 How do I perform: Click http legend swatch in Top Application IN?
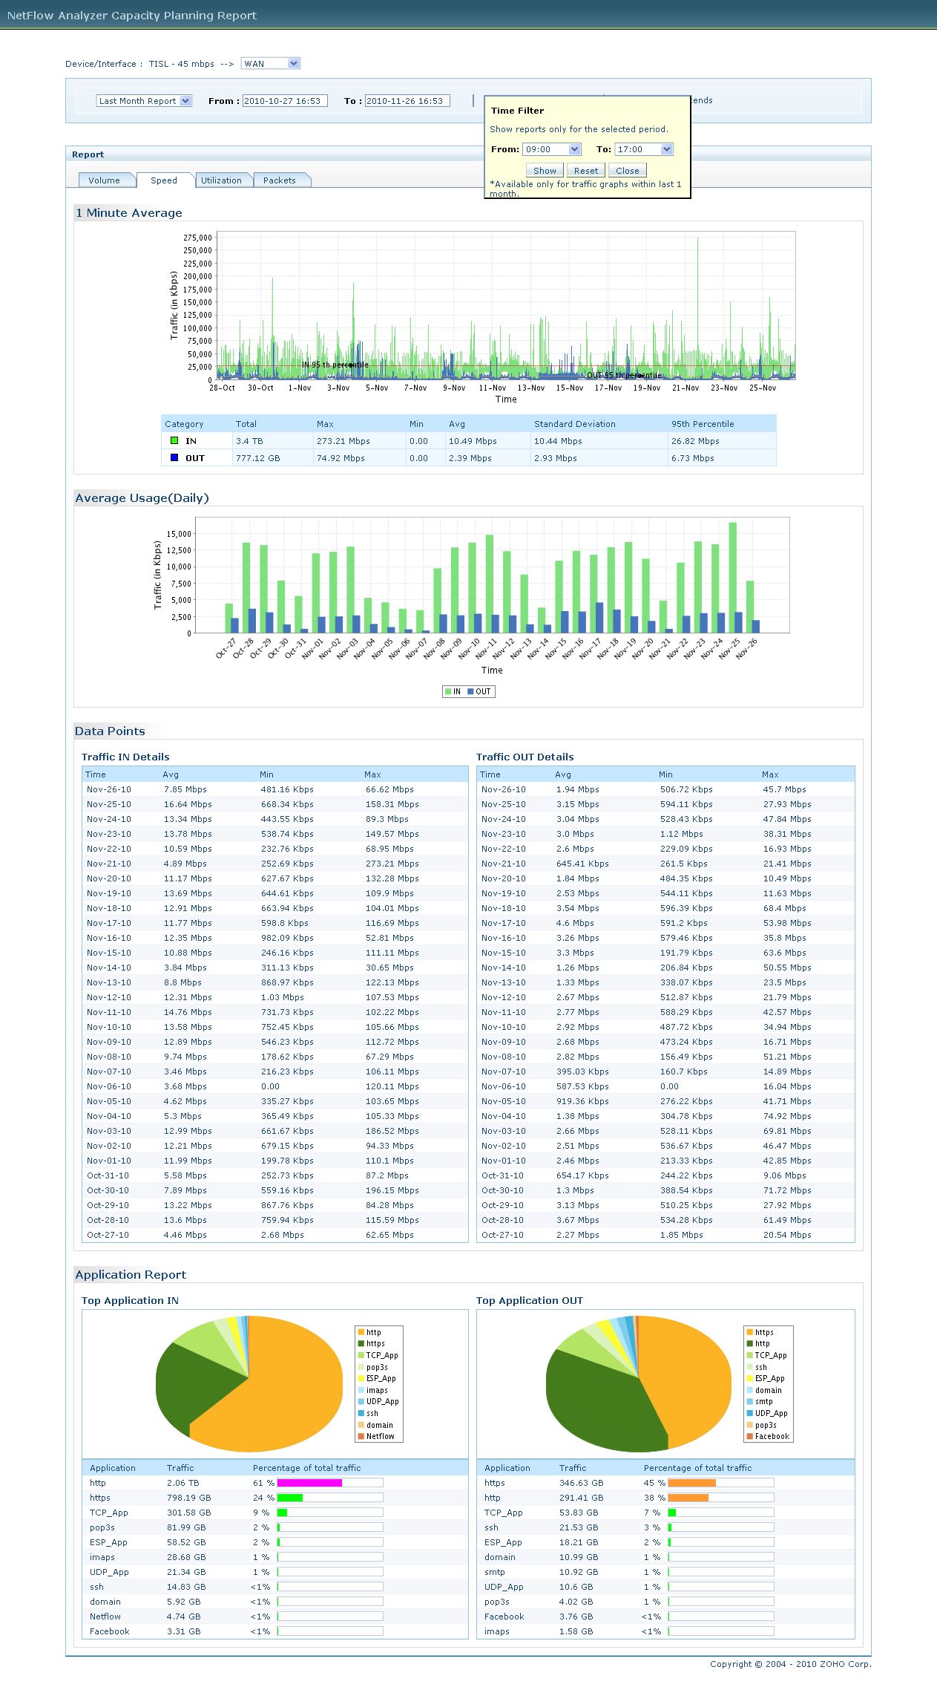pos(361,1332)
